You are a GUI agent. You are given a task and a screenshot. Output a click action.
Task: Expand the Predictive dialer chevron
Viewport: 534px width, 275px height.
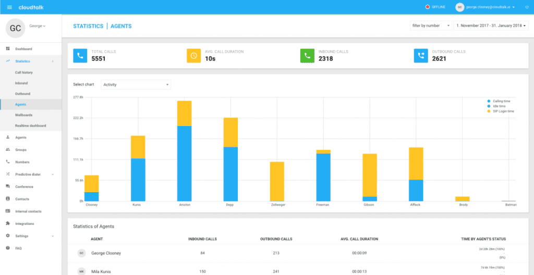53,174
